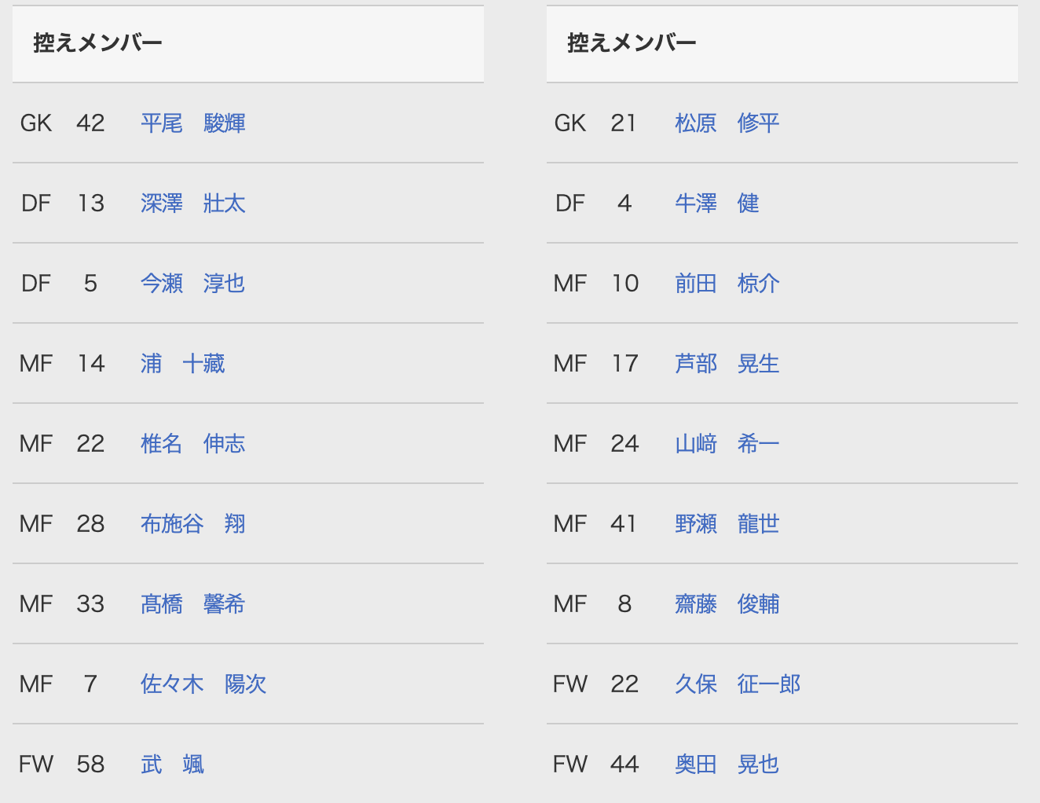Viewport: 1040px width, 803px height.
Task: Open 椎名 伸志 player page
Action: 193,444
